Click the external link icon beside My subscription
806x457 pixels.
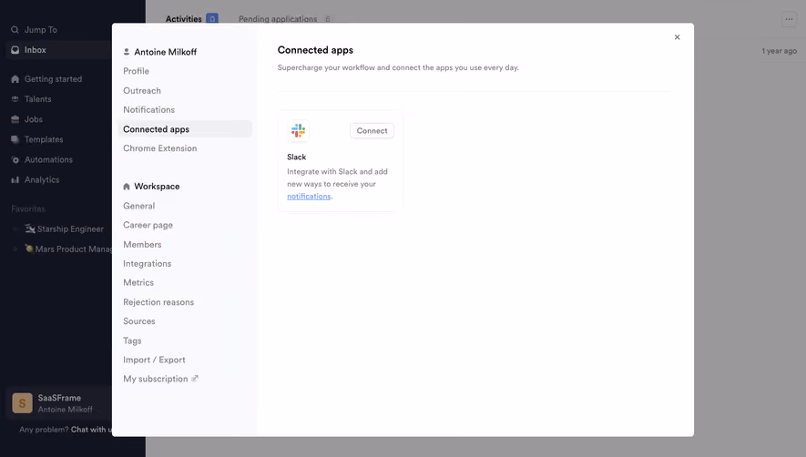195,379
